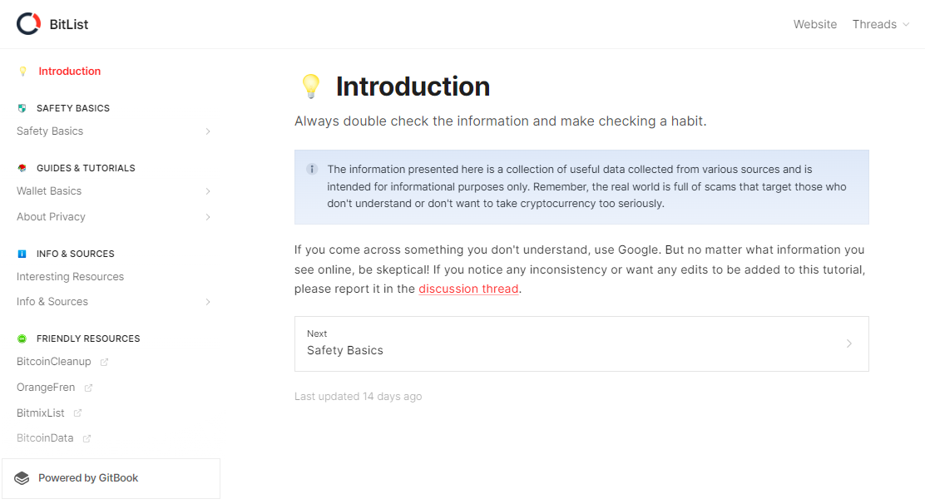The image size is (925, 504).
Task: Select Introduction in the sidebar
Action: click(70, 72)
